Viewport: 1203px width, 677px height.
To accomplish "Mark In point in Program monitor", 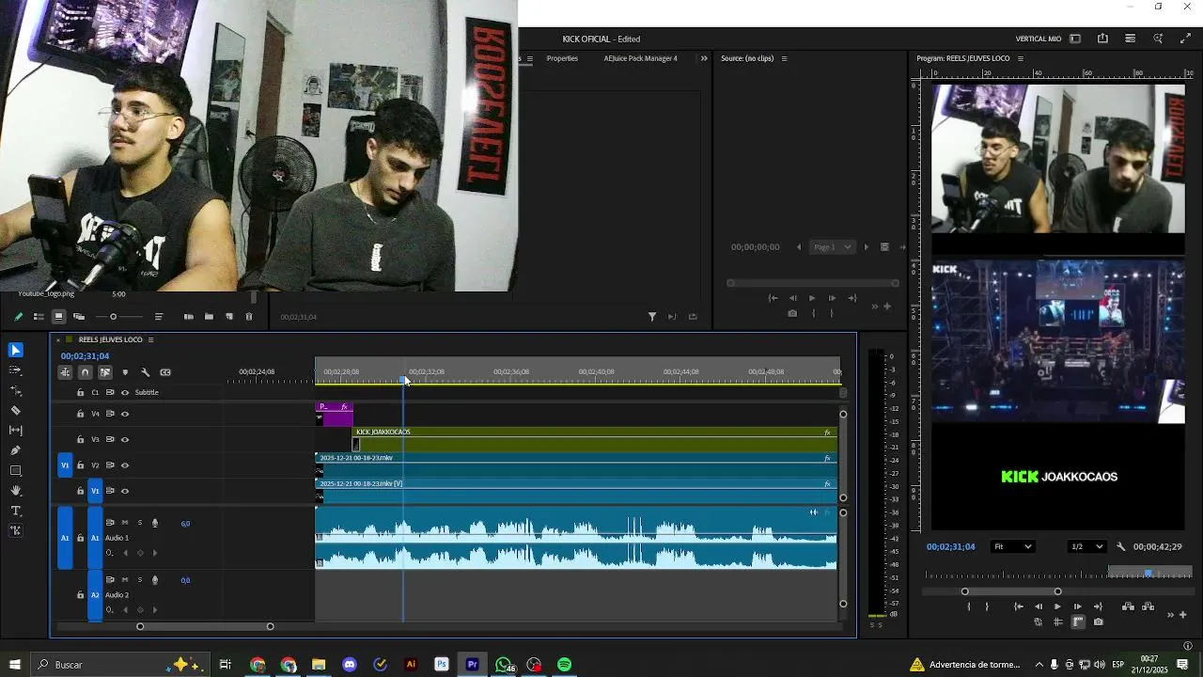I will [968, 606].
